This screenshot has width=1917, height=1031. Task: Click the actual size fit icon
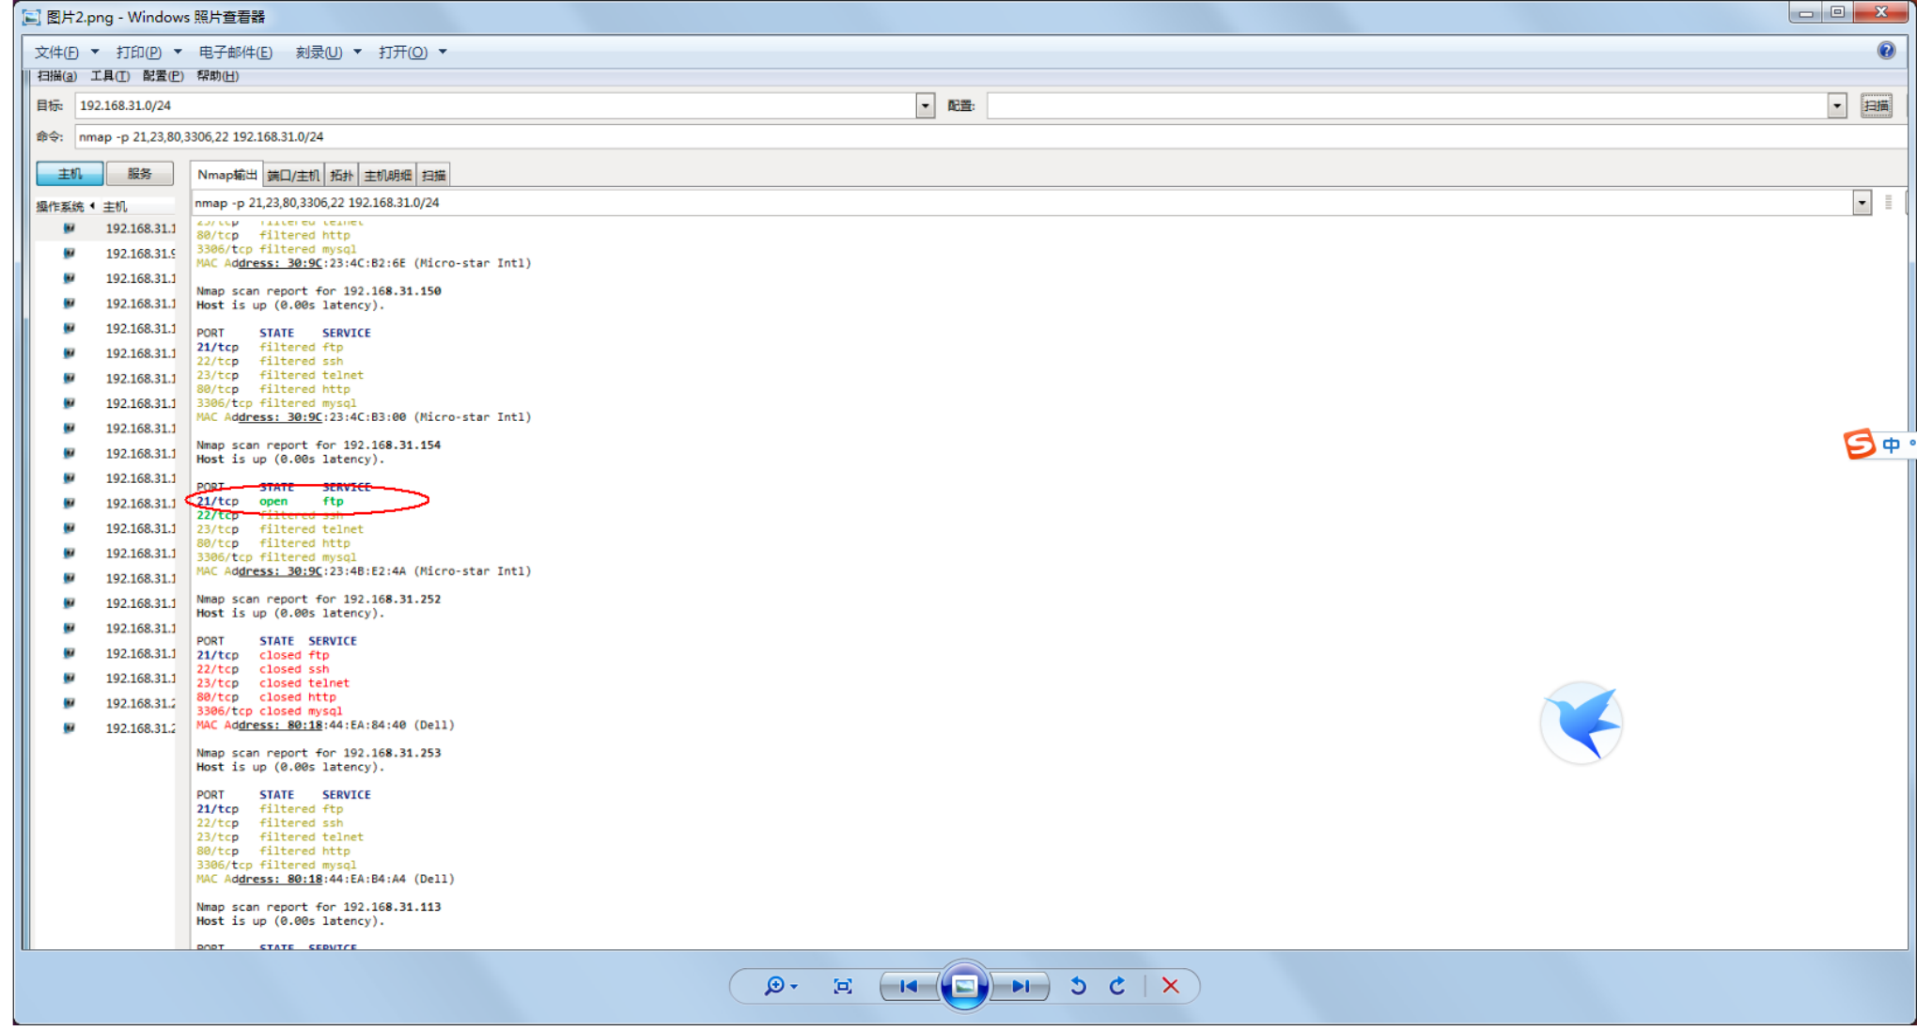pos(843,986)
